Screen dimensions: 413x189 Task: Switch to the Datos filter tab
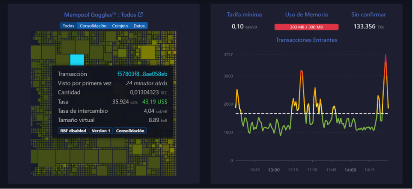[139, 26]
